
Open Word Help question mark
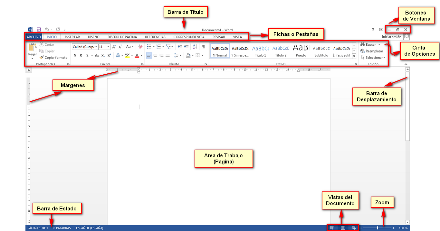[373, 29]
